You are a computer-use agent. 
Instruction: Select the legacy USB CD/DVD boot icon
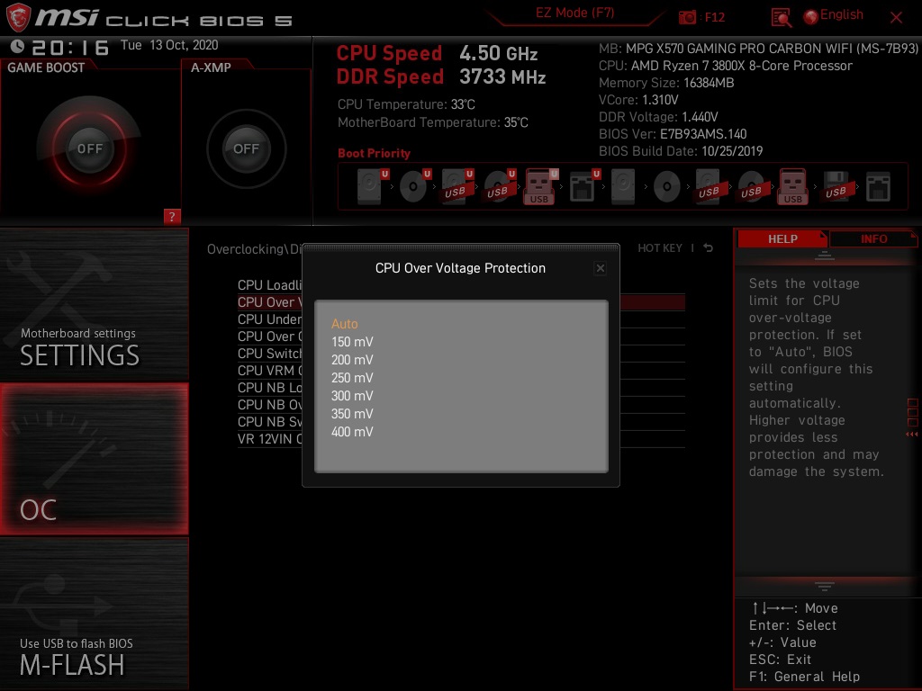click(752, 186)
